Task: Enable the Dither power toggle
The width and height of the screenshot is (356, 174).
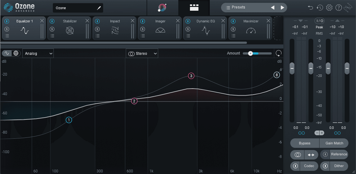Action: (325, 166)
